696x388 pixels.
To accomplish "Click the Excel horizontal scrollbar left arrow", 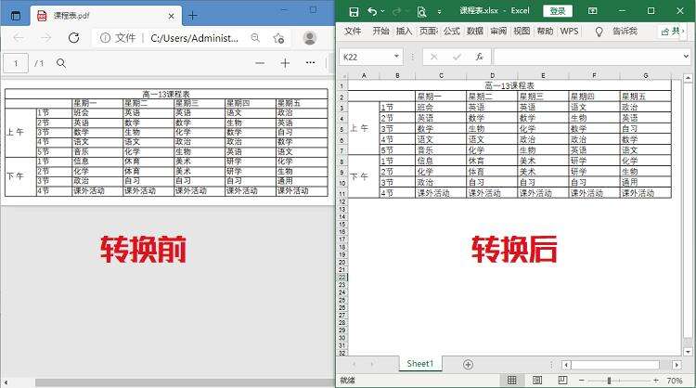I will (x=566, y=365).
